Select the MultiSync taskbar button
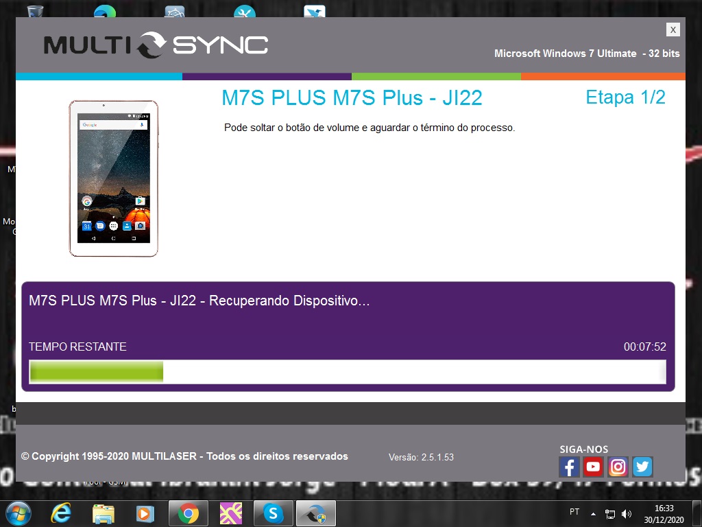Screen dimensions: 702x527 pyautogui.click(x=315, y=513)
